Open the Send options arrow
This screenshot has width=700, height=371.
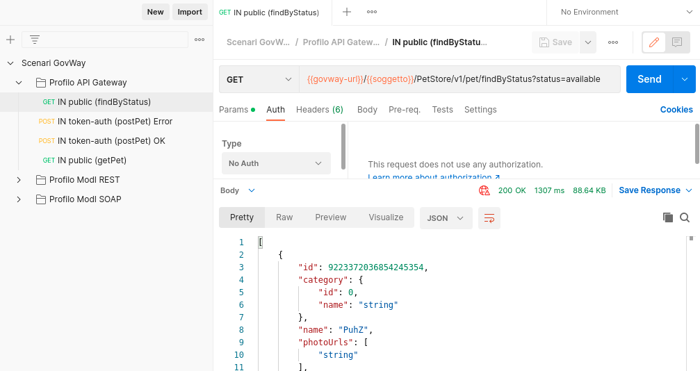click(x=685, y=79)
